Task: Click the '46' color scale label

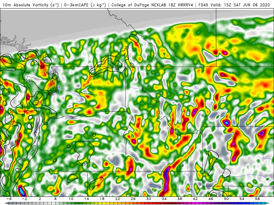Action: pos(211,199)
